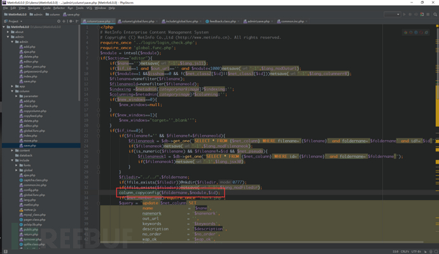Click tool window toggle icon in status bar
The width and height of the screenshot is (439, 254).
point(6,251)
